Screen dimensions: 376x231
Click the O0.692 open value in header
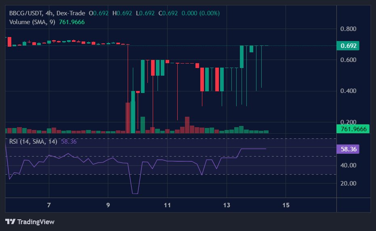point(99,13)
